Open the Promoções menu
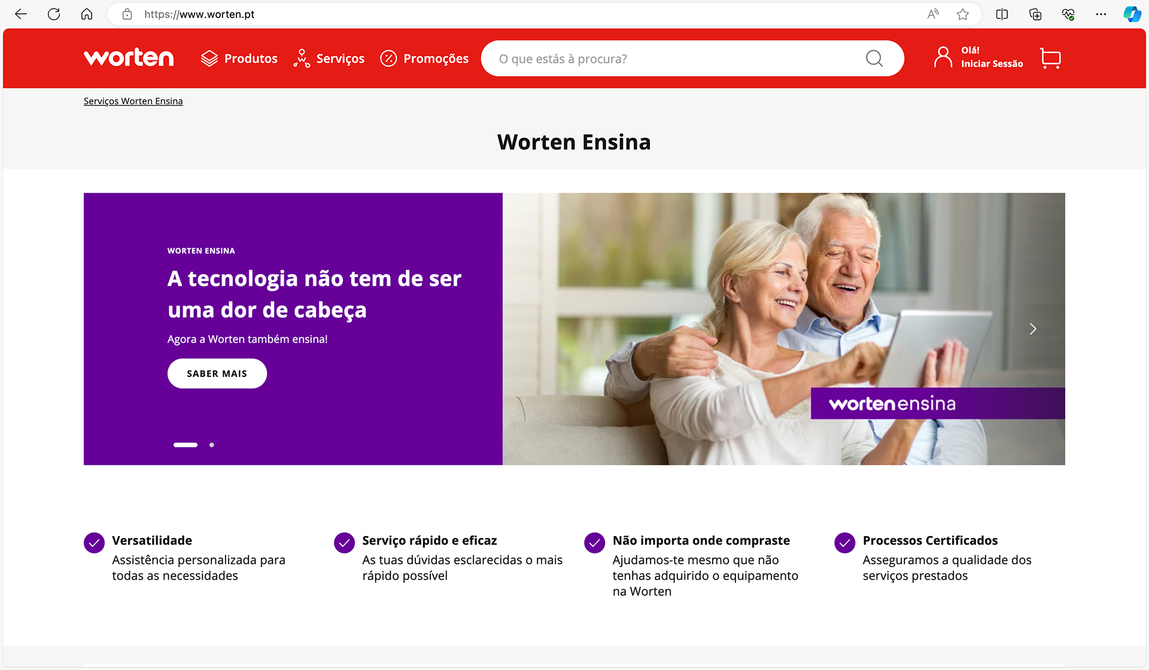The height and width of the screenshot is (670, 1149). click(x=424, y=59)
